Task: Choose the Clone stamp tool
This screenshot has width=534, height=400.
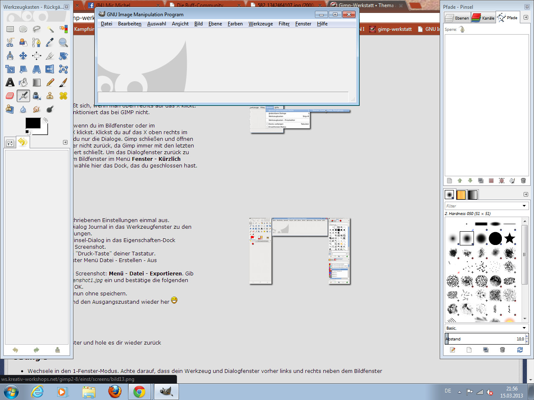Action: [50, 96]
